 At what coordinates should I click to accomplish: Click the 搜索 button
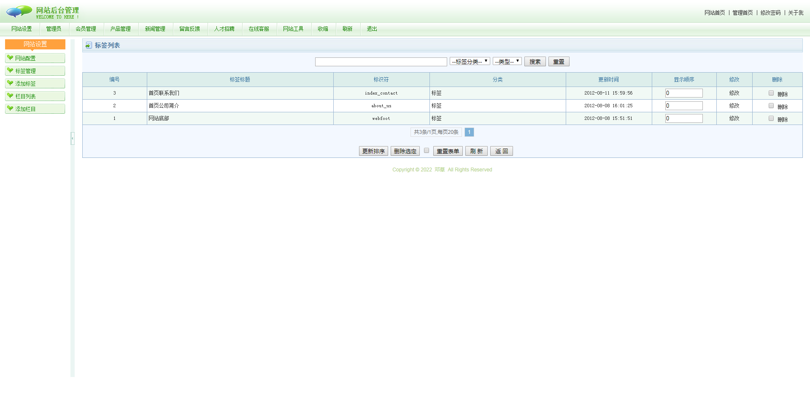tap(535, 62)
